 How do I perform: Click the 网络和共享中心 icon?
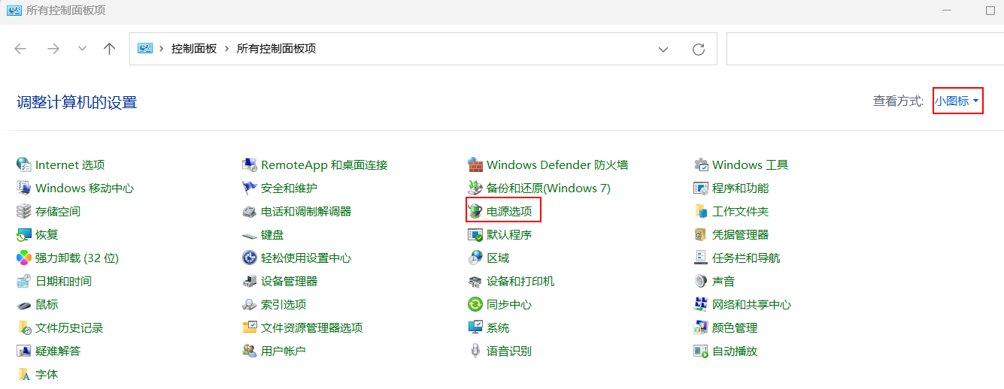click(x=700, y=305)
